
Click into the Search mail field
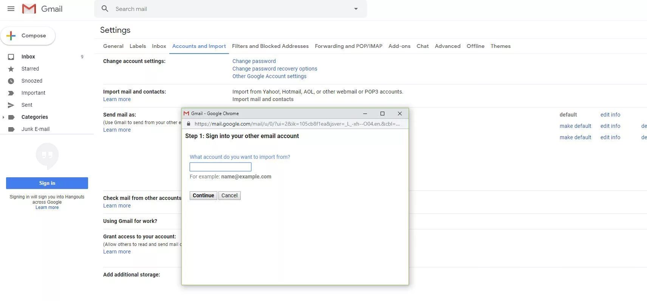(231, 9)
